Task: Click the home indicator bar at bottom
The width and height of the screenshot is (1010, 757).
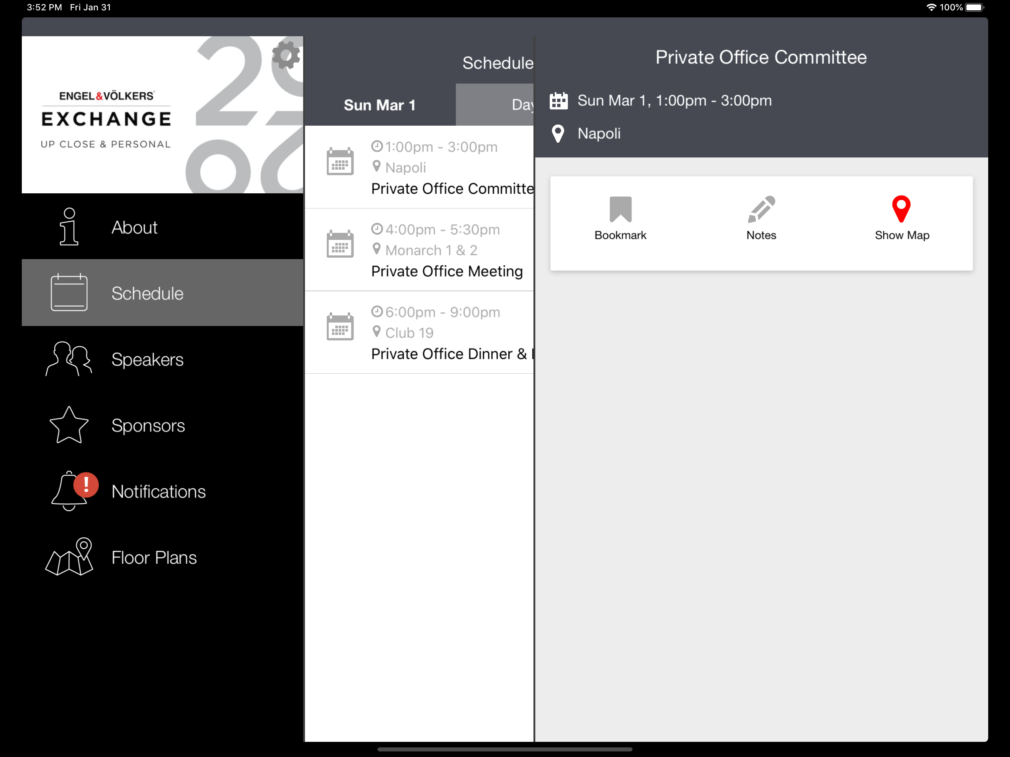Action: click(505, 749)
